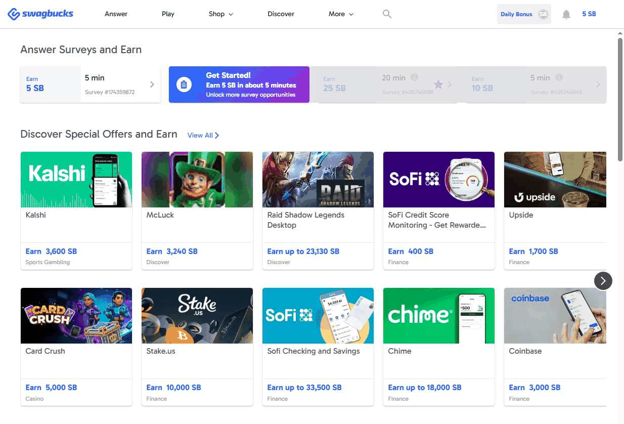The width and height of the screenshot is (624, 424).
Task: Click Get Started! survey banner
Action: (x=239, y=84)
